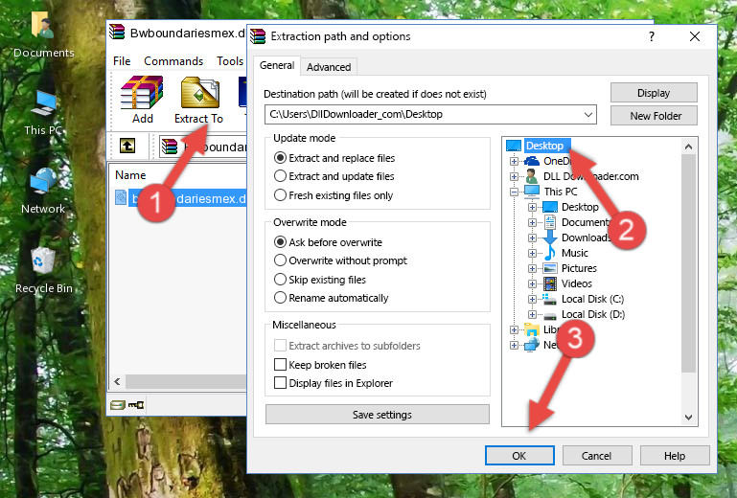Select the dll file row in WinRAR list
The image size is (737, 498).
180,198
